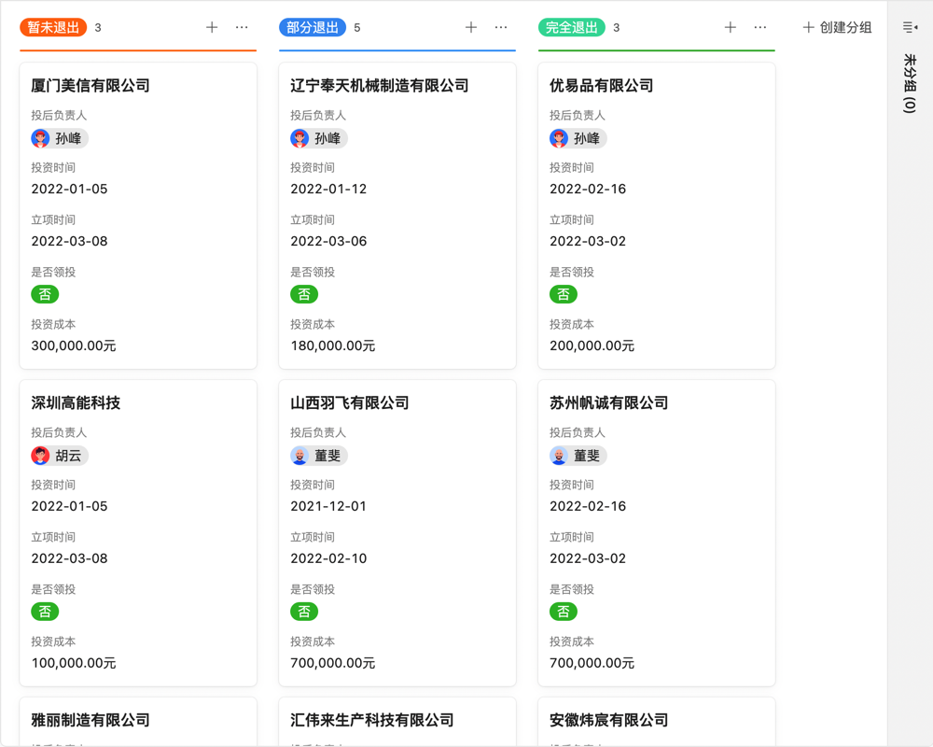Open the more options icon for 暂未退出
This screenshot has width=933, height=747.
coord(243,28)
